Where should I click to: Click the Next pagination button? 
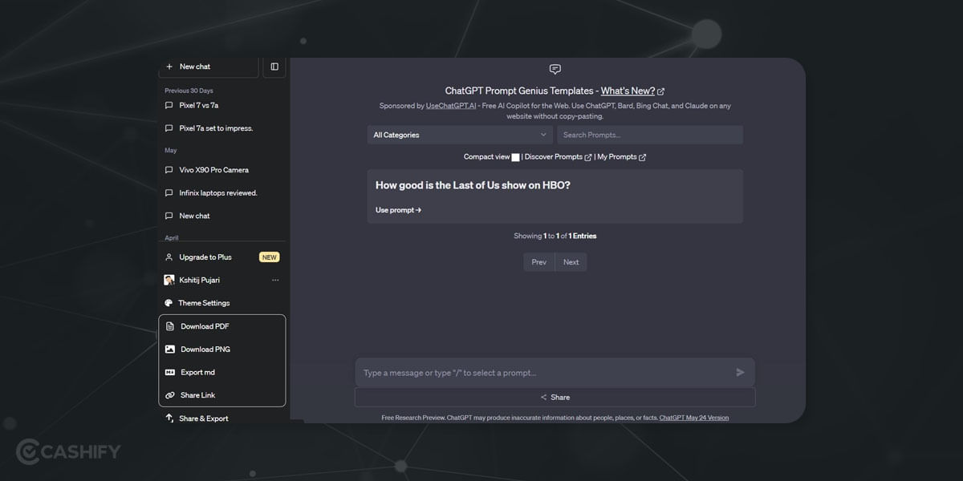[571, 262]
